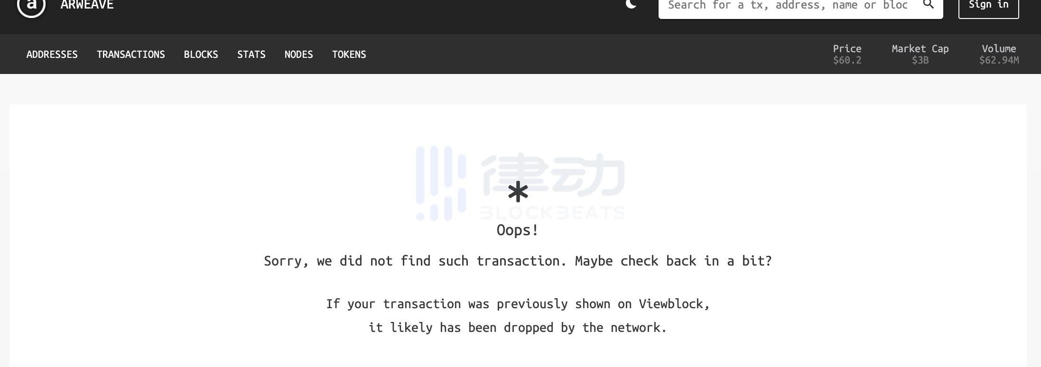Navigate to the NODES nav item
The image size is (1041, 367).
[299, 55]
